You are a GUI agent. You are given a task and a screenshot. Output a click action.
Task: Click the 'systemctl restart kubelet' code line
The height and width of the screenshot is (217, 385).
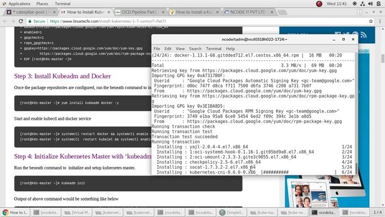coord(85,139)
